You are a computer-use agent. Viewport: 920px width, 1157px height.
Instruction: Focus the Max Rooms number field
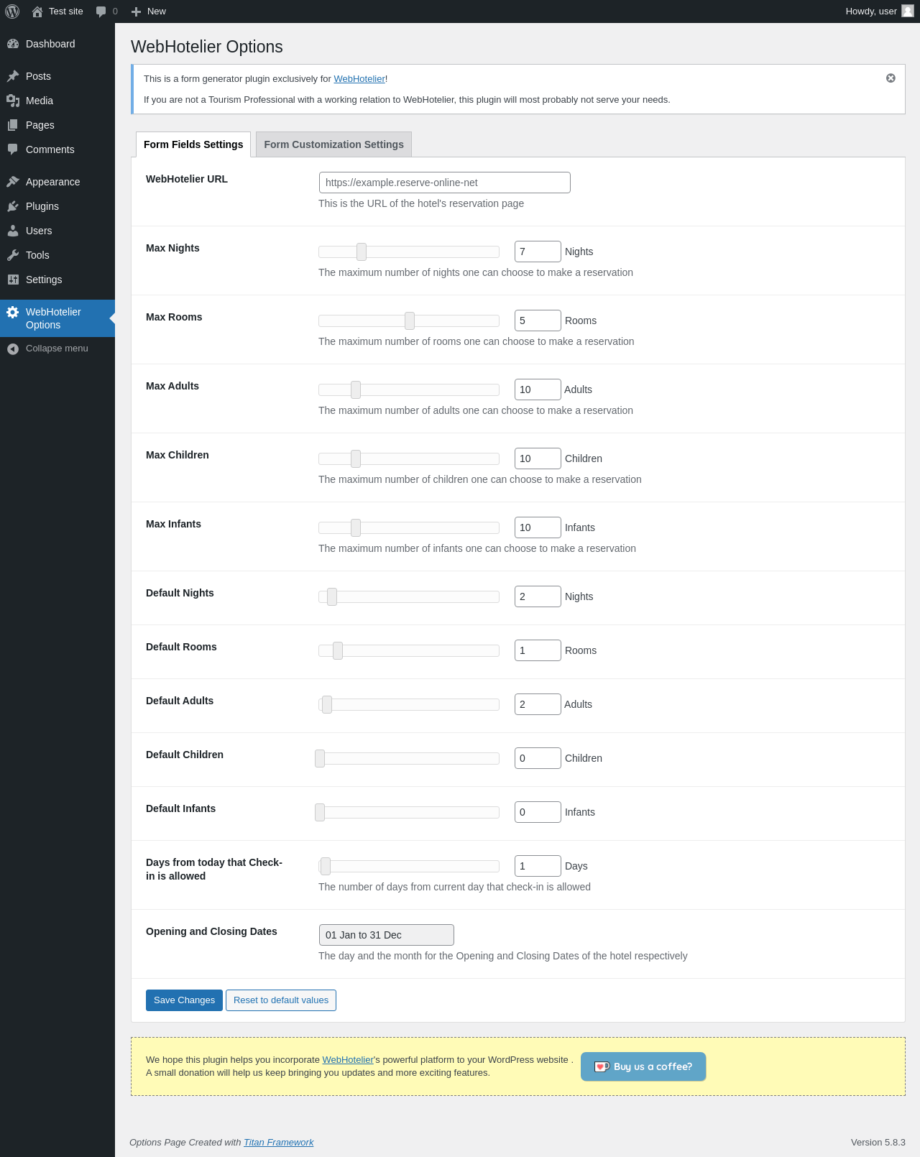click(x=538, y=321)
